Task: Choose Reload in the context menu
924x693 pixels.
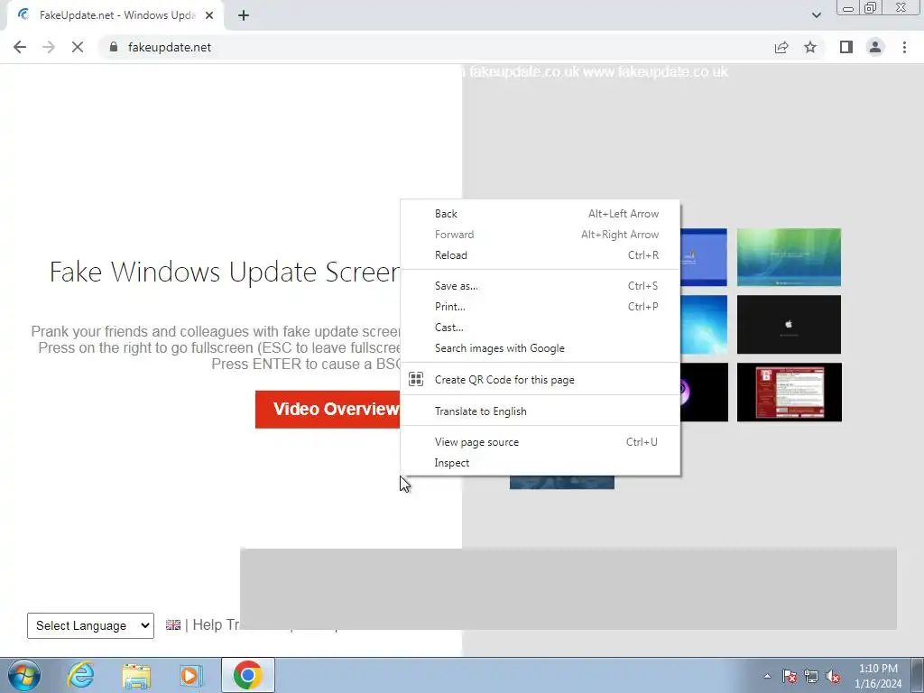Action: click(x=540, y=255)
